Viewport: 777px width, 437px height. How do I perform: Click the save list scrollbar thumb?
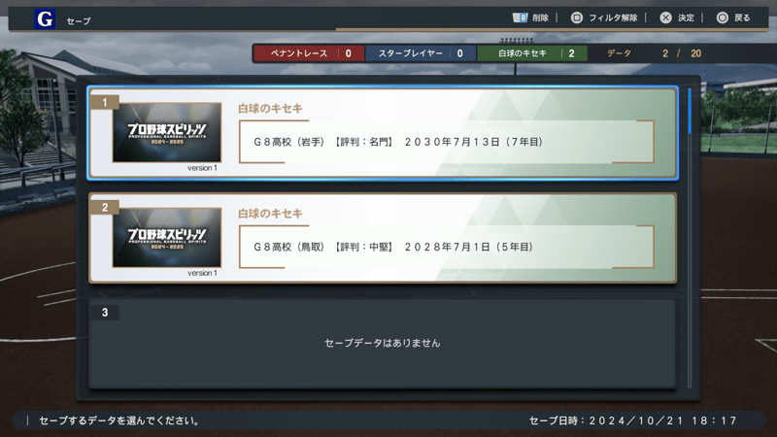point(690,111)
